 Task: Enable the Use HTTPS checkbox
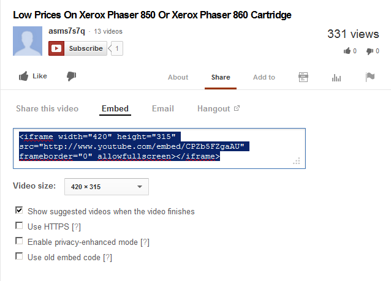19,226
